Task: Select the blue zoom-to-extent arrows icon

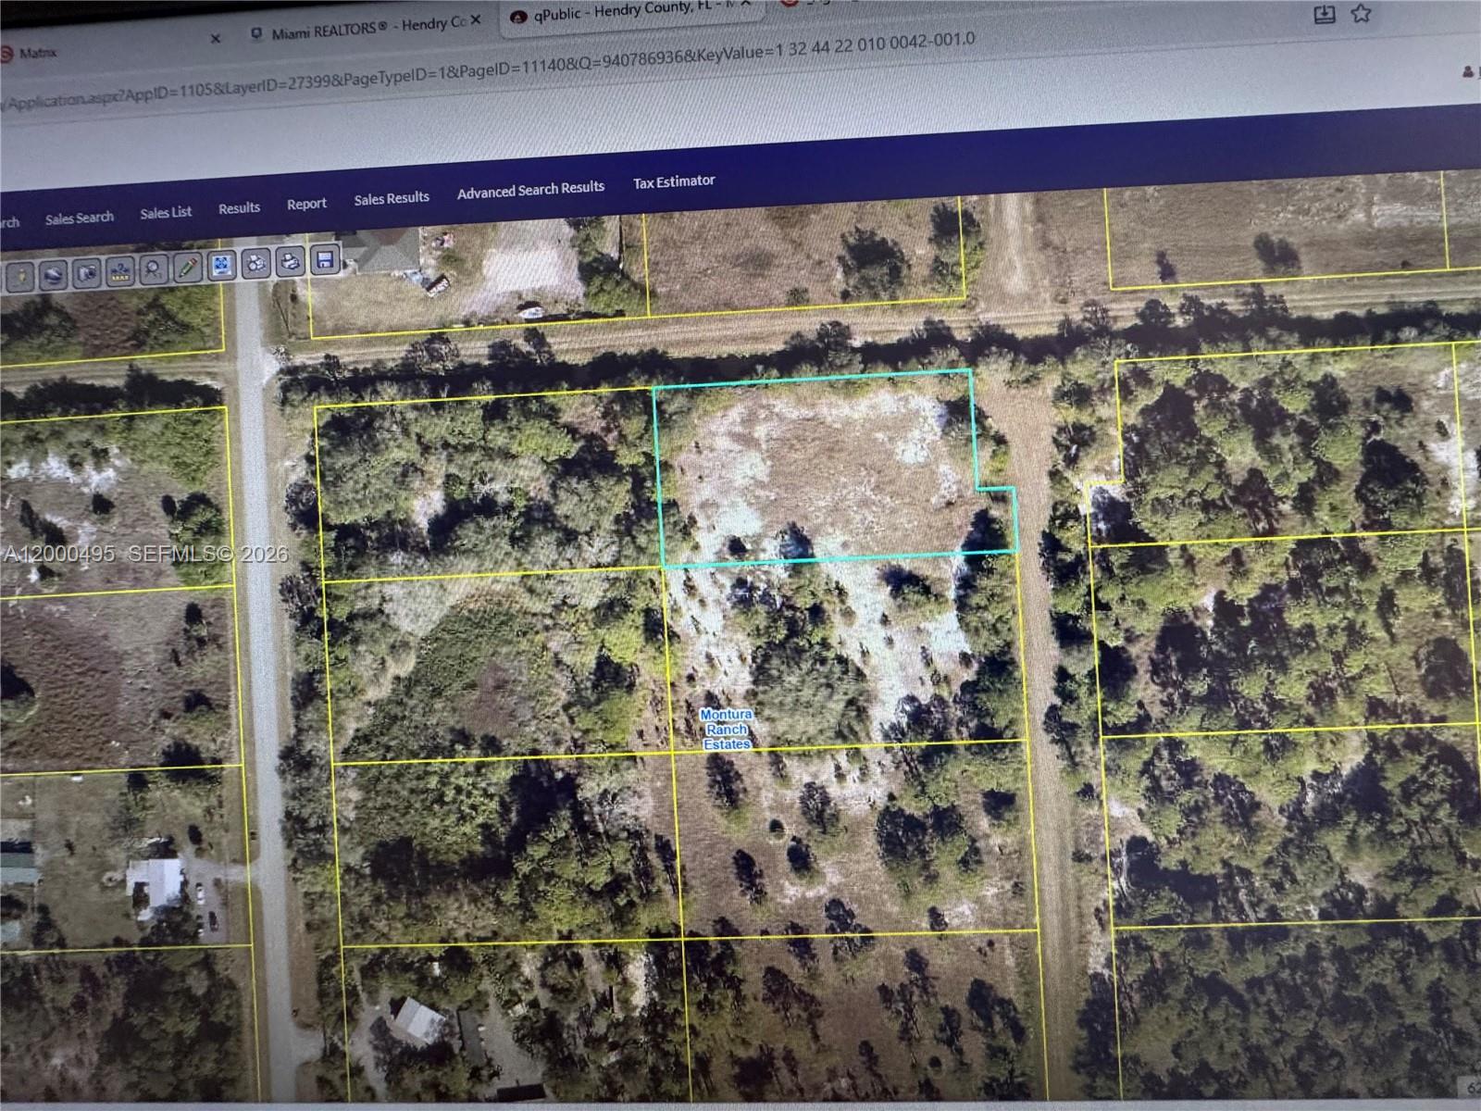Action: tap(221, 266)
